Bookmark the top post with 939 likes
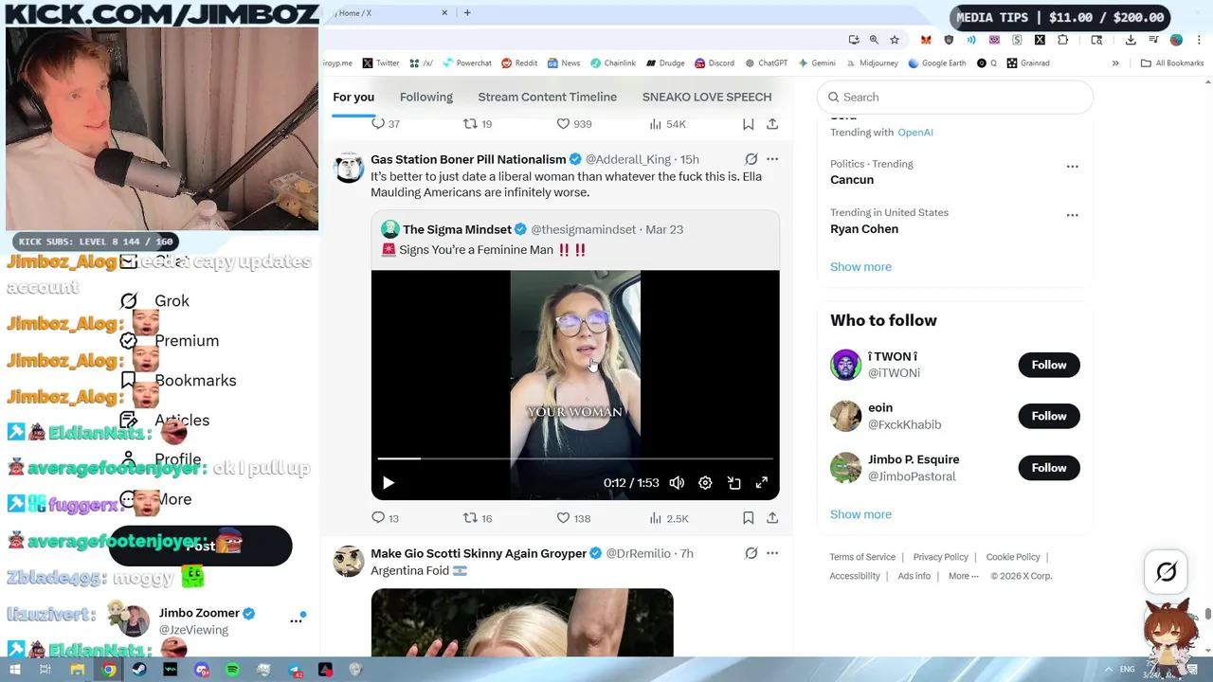The image size is (1213, 682). click(748, 124)
